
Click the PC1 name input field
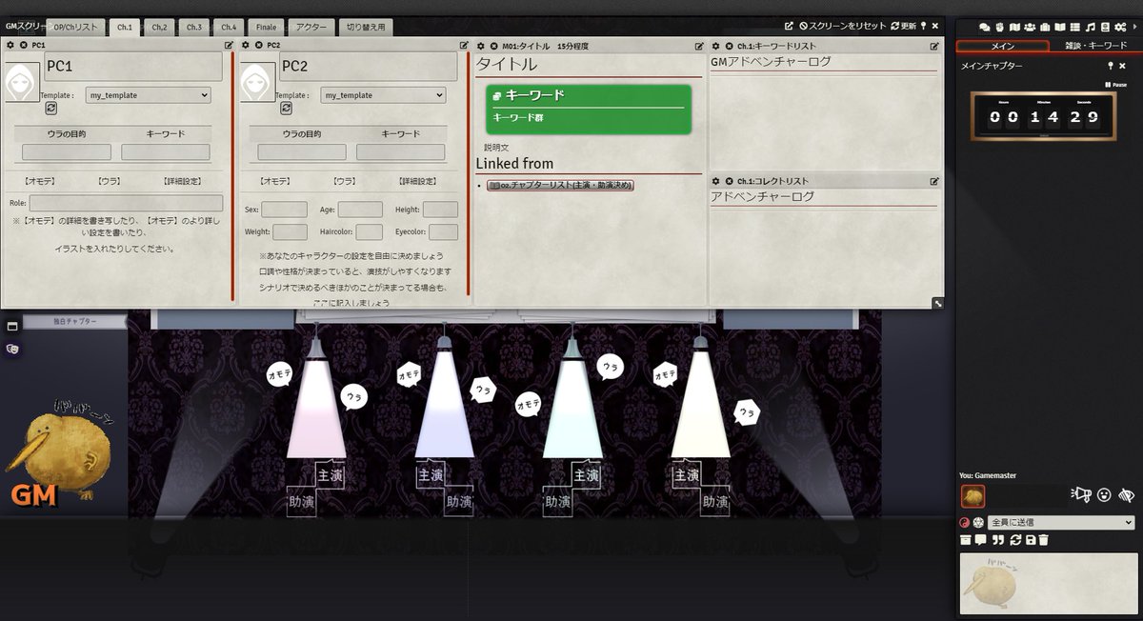133,67
